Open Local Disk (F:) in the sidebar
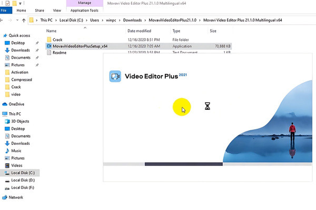Screen dimensions: 316x210 click(23, 187)
